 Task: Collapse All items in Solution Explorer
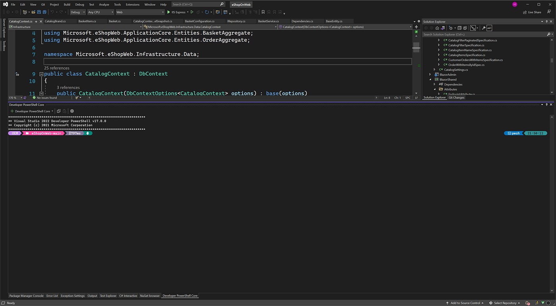pos(459,28)
